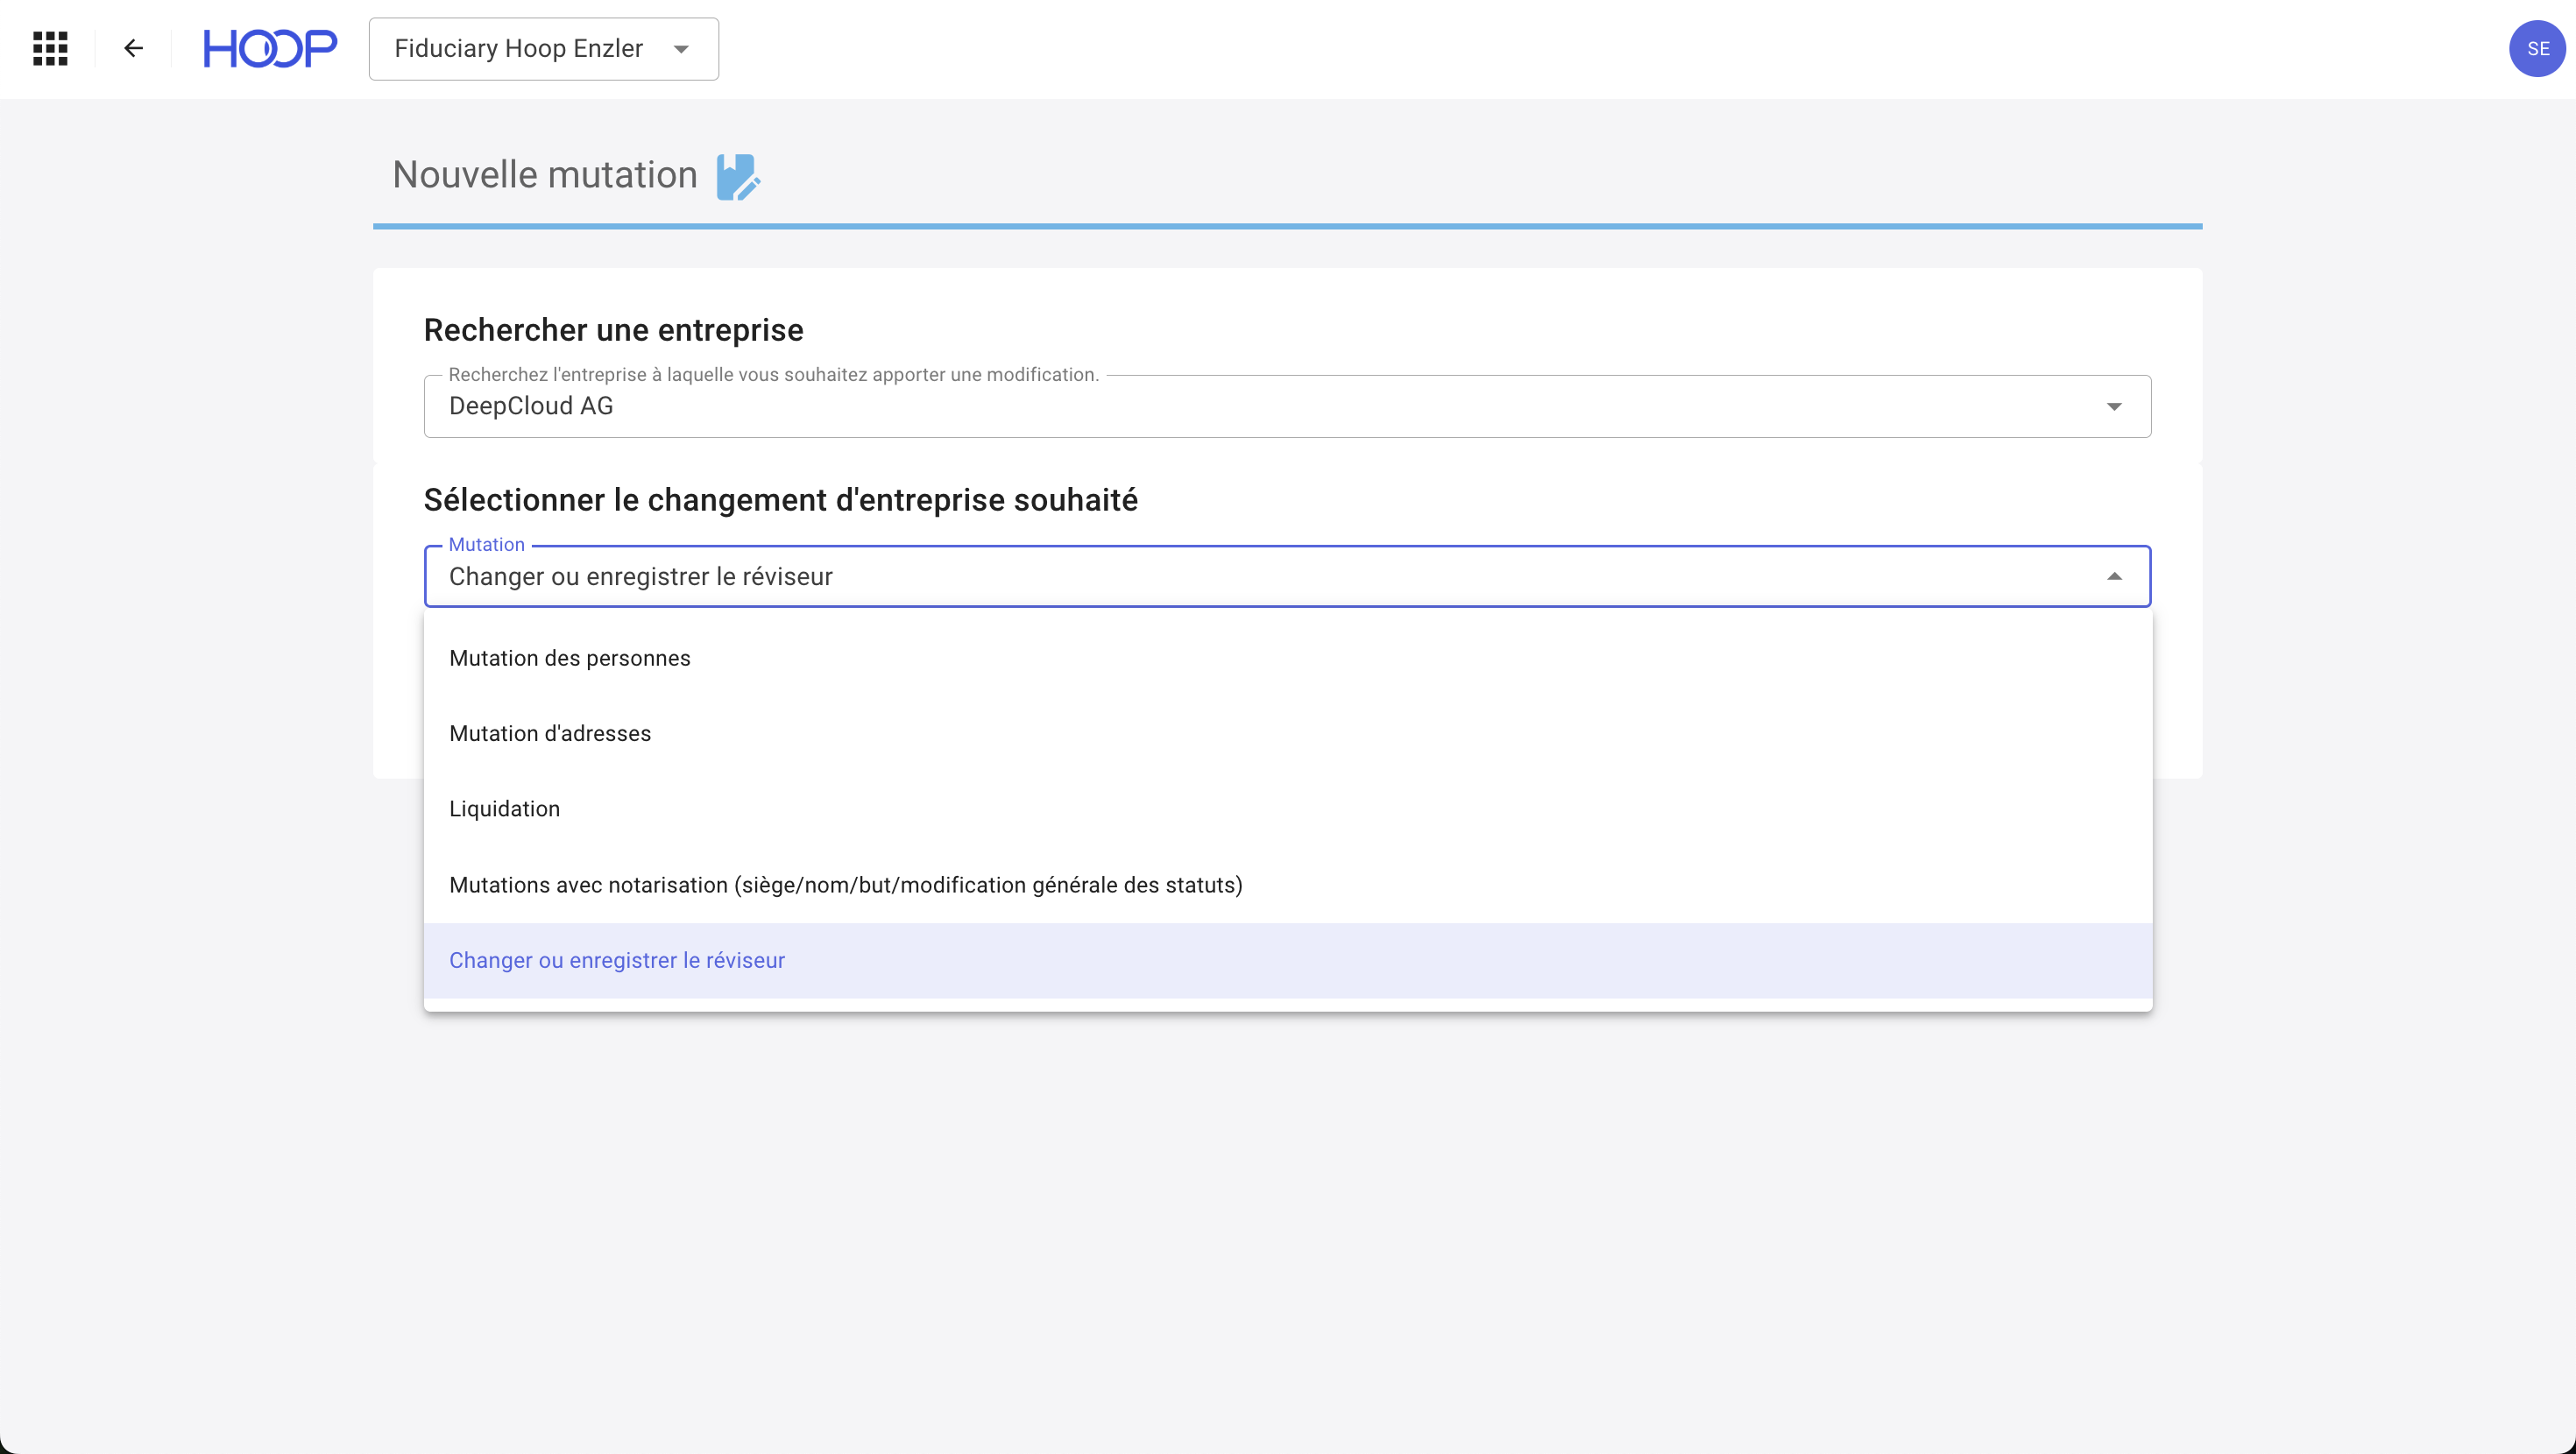
Task: Click the Nouvelle mutation edit icon
Action: point(738,177)
